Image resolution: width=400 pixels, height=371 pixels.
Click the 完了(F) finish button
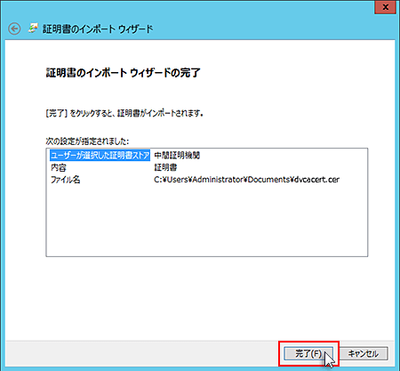coord(308,353)
